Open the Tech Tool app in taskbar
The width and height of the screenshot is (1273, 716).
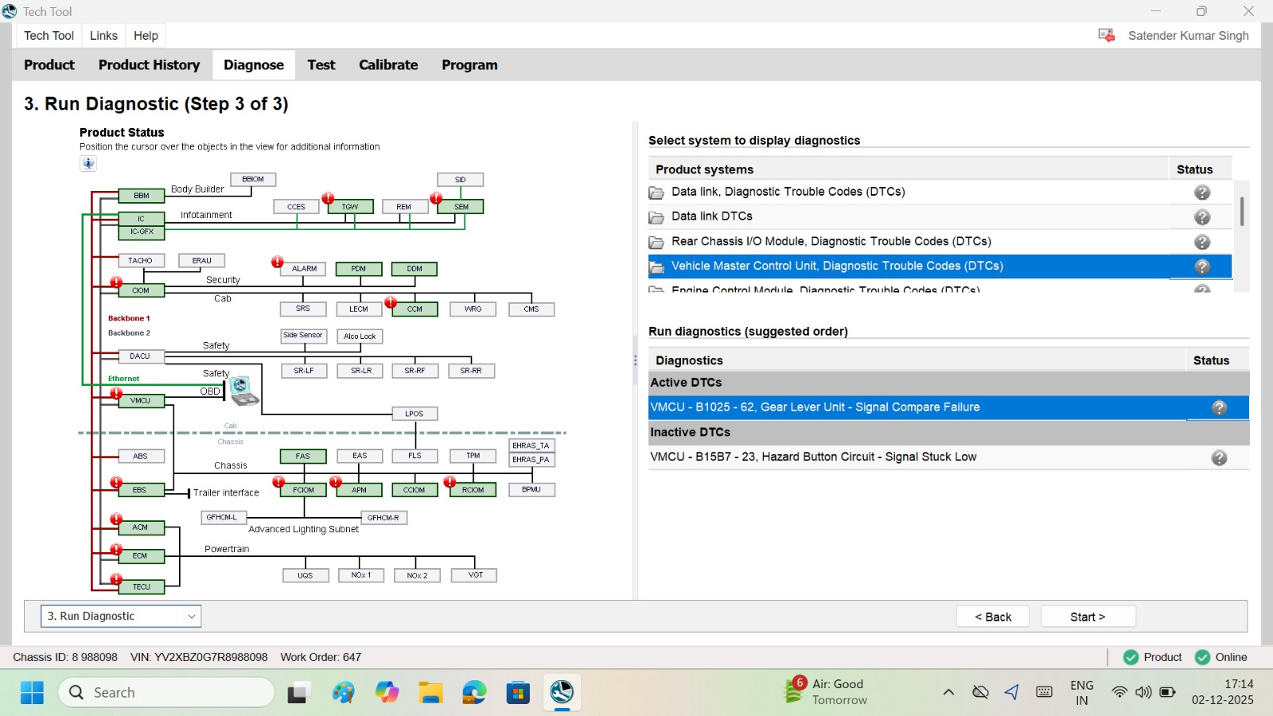562,692
